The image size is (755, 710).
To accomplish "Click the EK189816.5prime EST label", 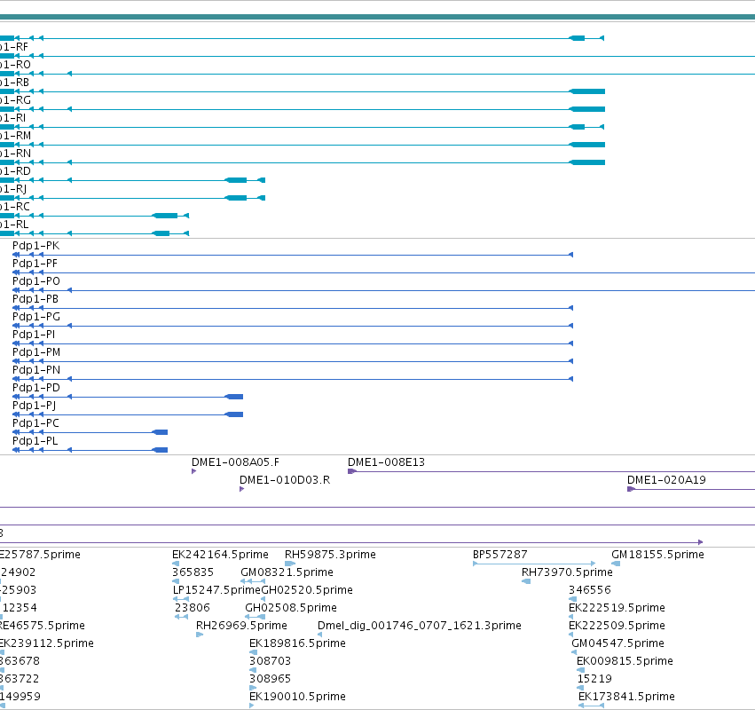I will pyautogui.click(x=297, y=643).
